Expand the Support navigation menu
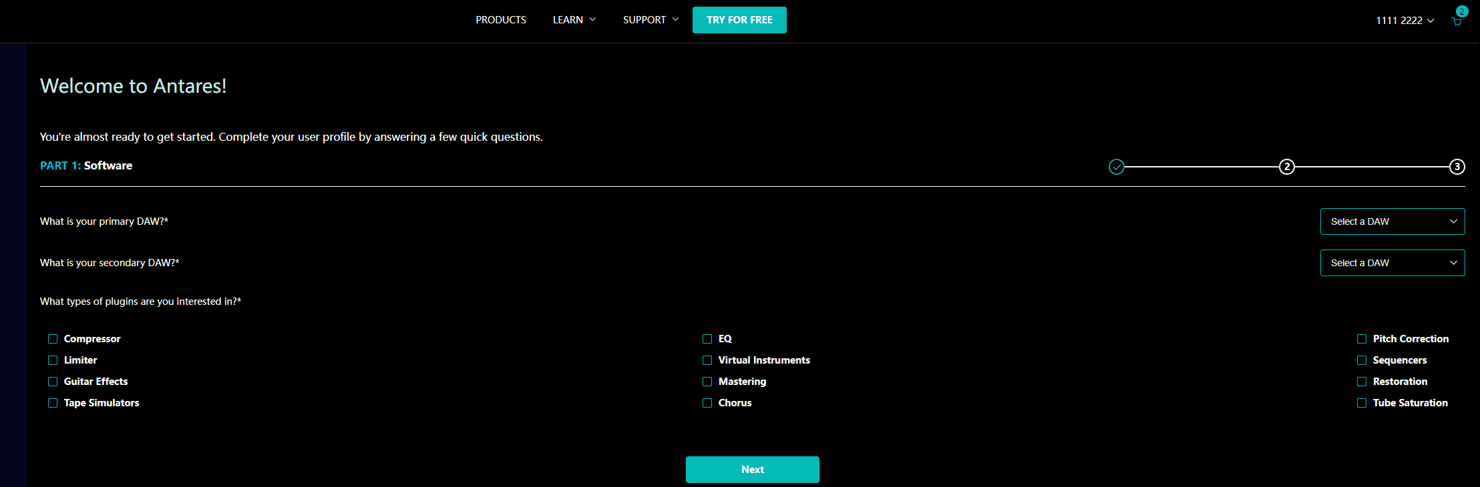The width and height of the screenshot is (1480, 487). tap(651, 20)
